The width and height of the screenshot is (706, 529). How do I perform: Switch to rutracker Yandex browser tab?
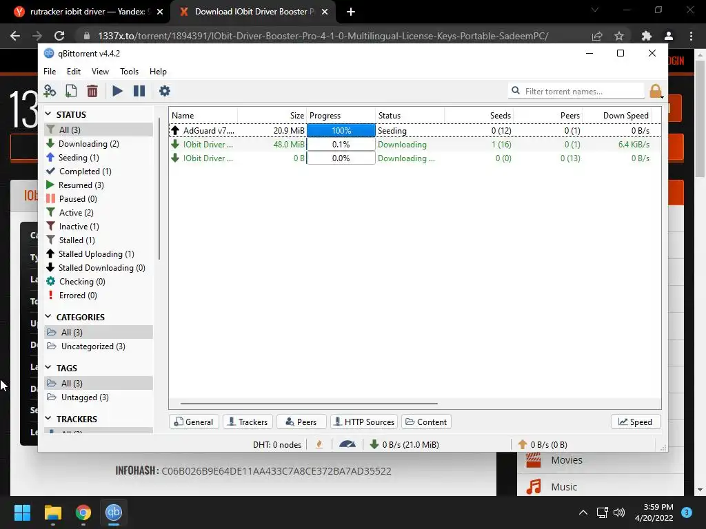click(x=88, y=12)
